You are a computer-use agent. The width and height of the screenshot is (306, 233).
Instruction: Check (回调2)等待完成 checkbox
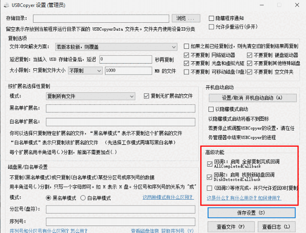(x=209, y=188)
